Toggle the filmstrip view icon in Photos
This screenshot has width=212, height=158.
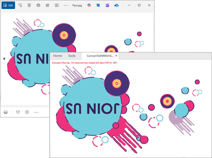[6, 112]
